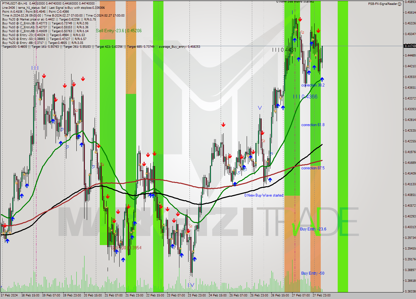Click the '20 Feb 15:00' time axis label
Viewport: 416px width, 299px height.
(93, 295)
